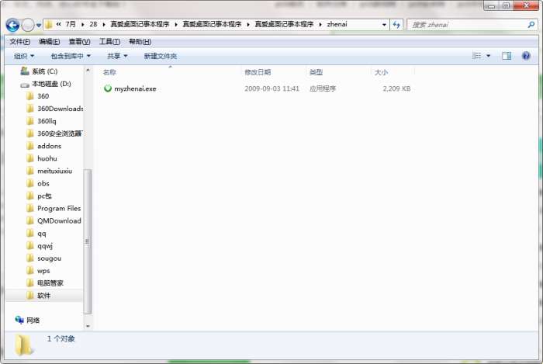This screenshot has width=543, height=364.
Task: Click the 新建文件夹 button
Action: point(161,56)
